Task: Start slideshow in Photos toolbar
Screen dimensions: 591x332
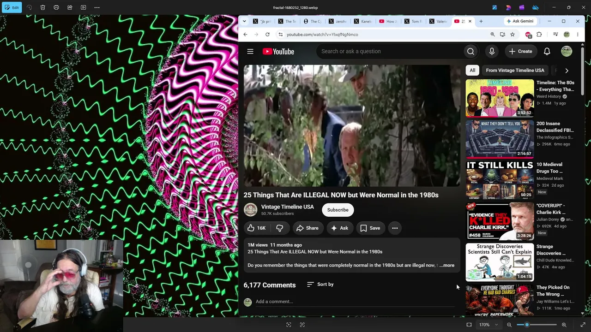Action: (83, 7)
